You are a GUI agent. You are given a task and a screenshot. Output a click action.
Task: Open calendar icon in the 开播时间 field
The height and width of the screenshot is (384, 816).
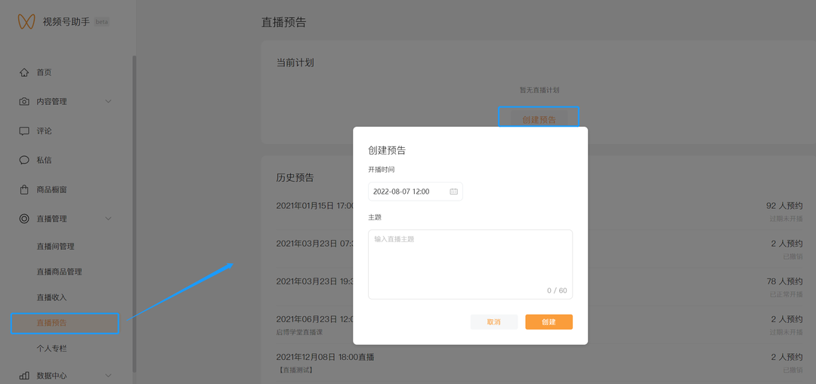(x=454, y=192)
